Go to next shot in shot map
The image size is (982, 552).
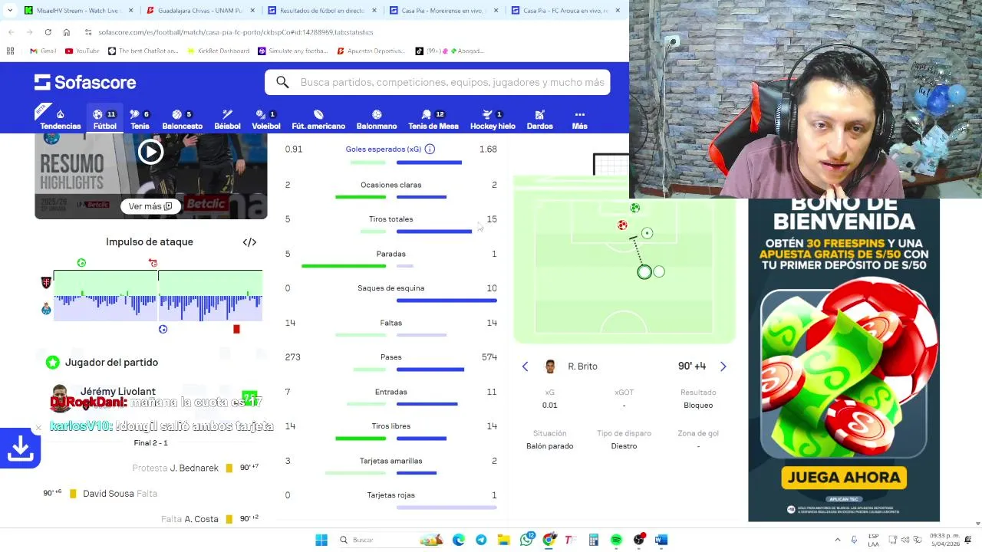pos(723,366)
